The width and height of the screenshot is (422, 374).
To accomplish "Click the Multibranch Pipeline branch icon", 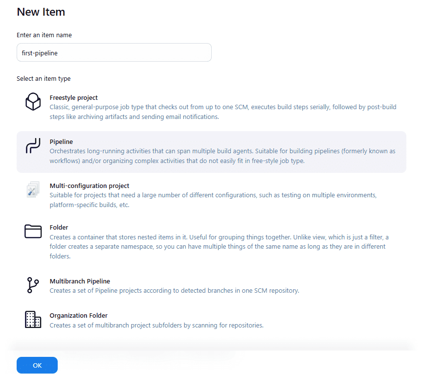I will pos(33,285).
